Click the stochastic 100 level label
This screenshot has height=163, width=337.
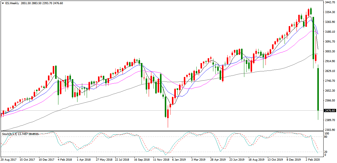[327, 134]
